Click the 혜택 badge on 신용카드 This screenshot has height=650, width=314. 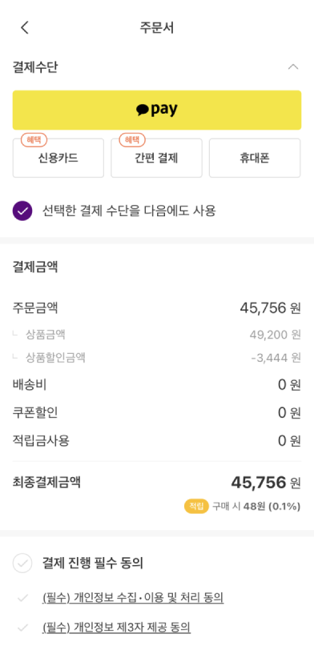[34, 140]
